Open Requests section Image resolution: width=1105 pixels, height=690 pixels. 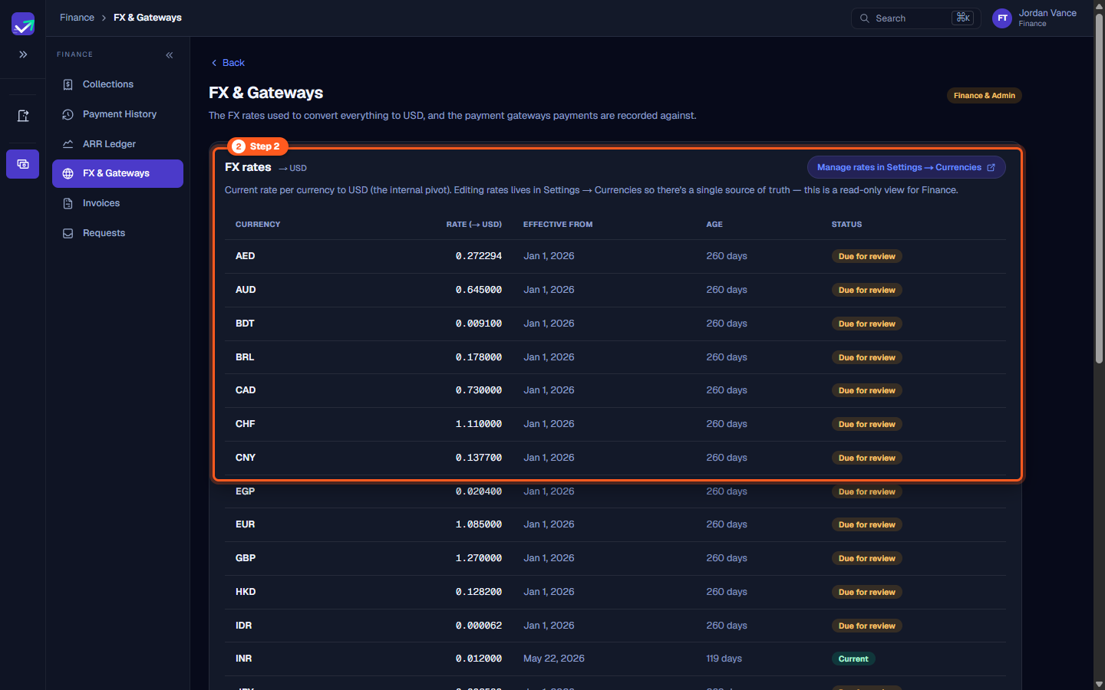pyautogui.click(x=117, y=233)
